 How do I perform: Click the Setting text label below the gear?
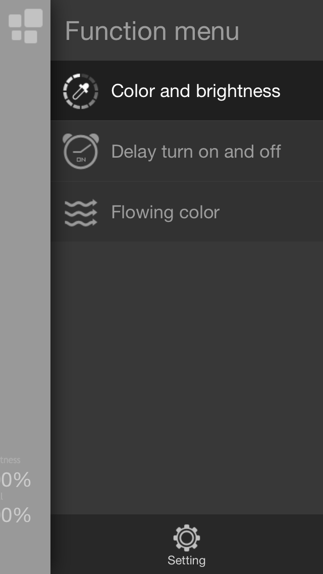point(187,560)
